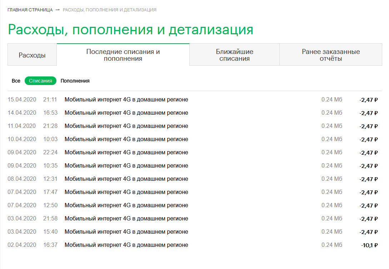
Task: Click the time 21:11
Action: (x=50, y=100)
